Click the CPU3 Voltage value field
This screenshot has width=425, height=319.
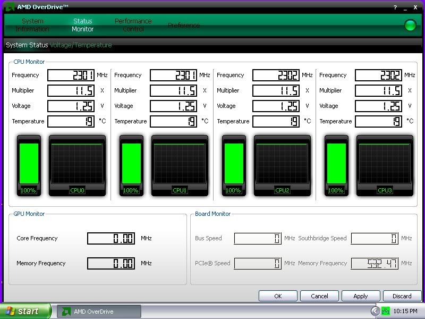[x=379, y=106]
